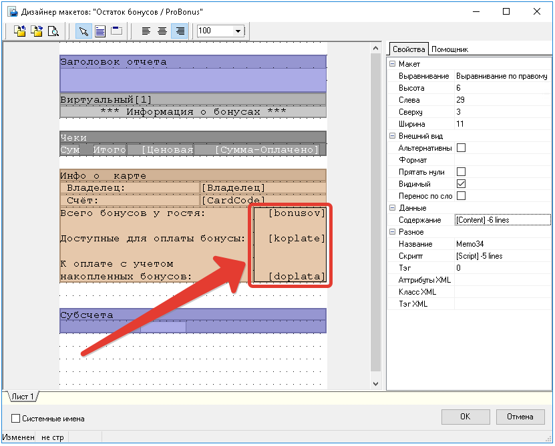The height and width of the screenshot is (446, 555).
Task: Collapse the Внешний вид property group
Action: [392, 136]
